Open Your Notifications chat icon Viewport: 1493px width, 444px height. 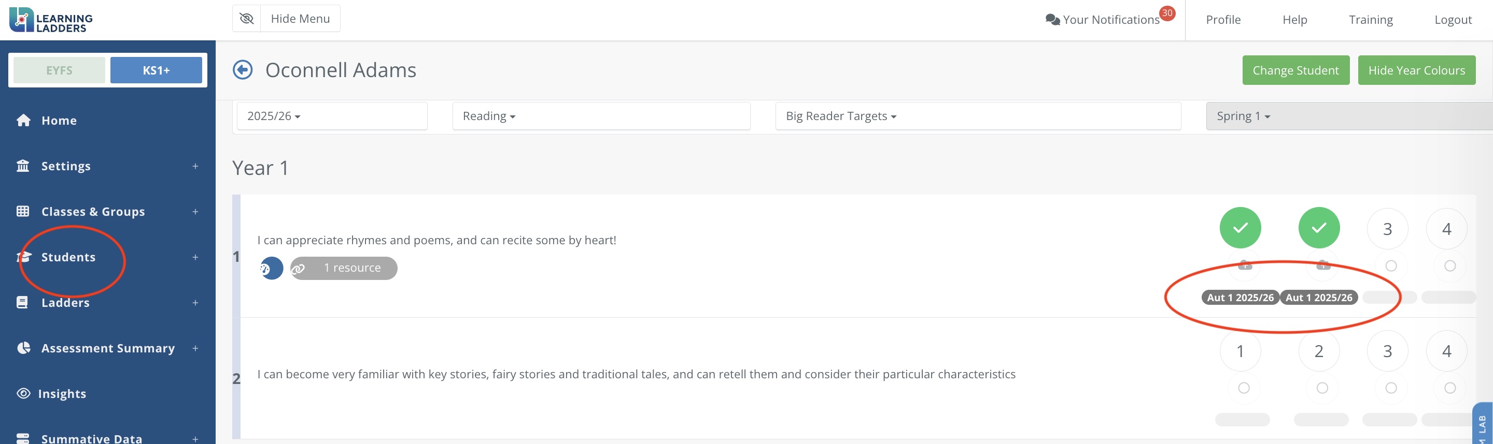click(1052, 20)
